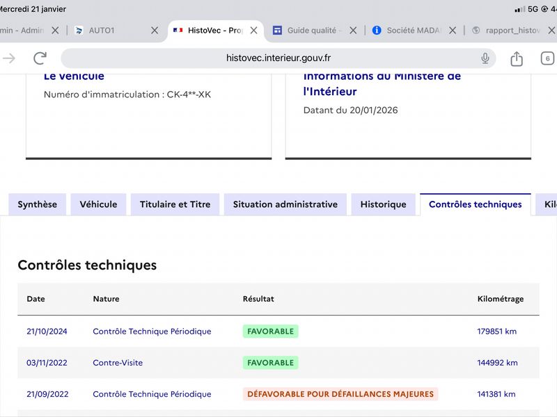Tap the forward navigation arrow

(x=9, y=58)
